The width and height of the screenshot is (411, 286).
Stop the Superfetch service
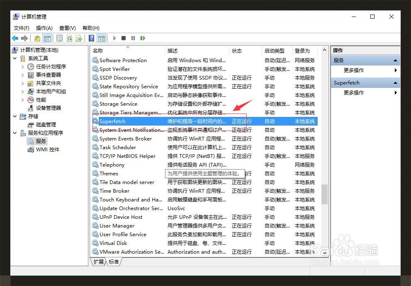pyautogui.click(x=124, y=38)
